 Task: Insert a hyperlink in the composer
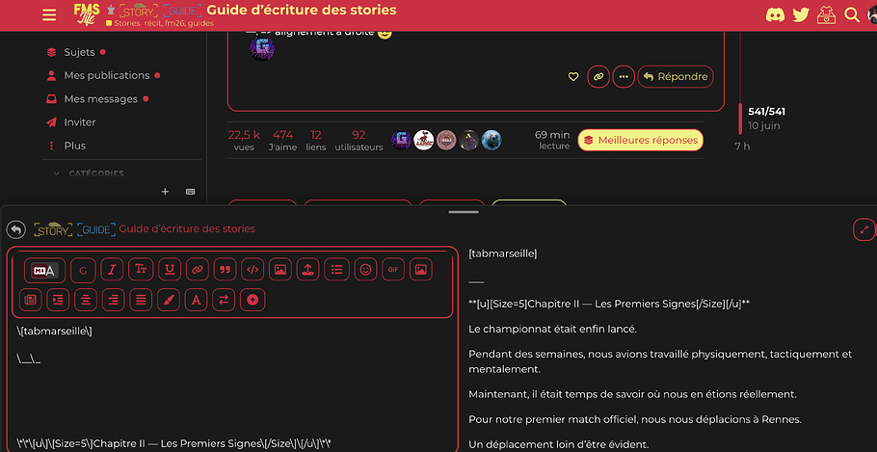pyautogui.click(x=197, y=270)
